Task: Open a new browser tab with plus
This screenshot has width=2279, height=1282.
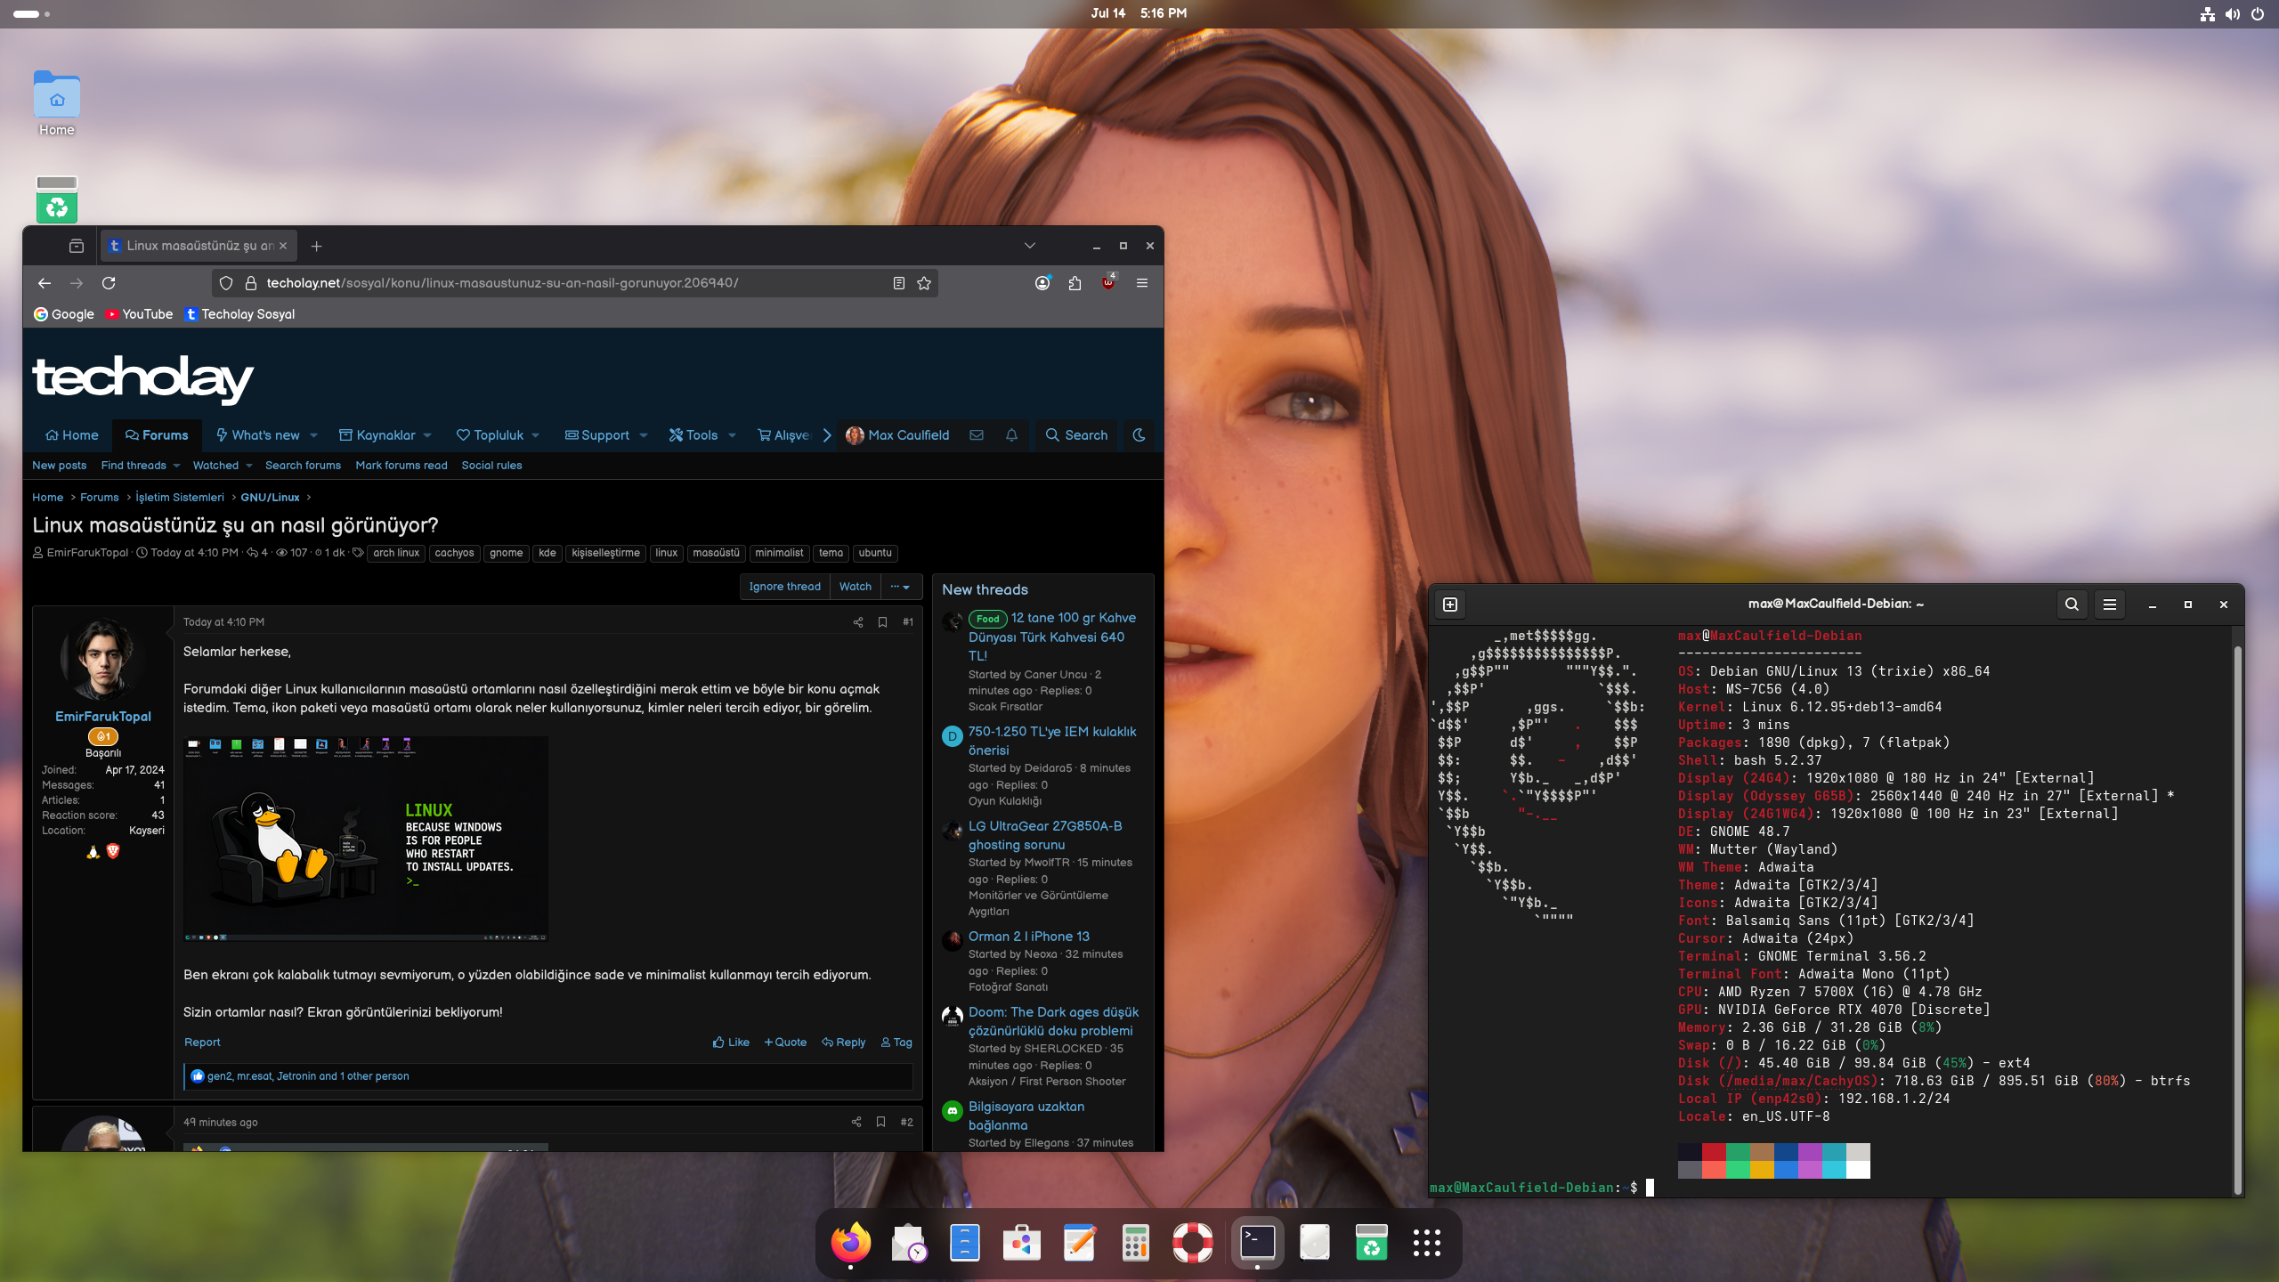Action: (316, 246)
